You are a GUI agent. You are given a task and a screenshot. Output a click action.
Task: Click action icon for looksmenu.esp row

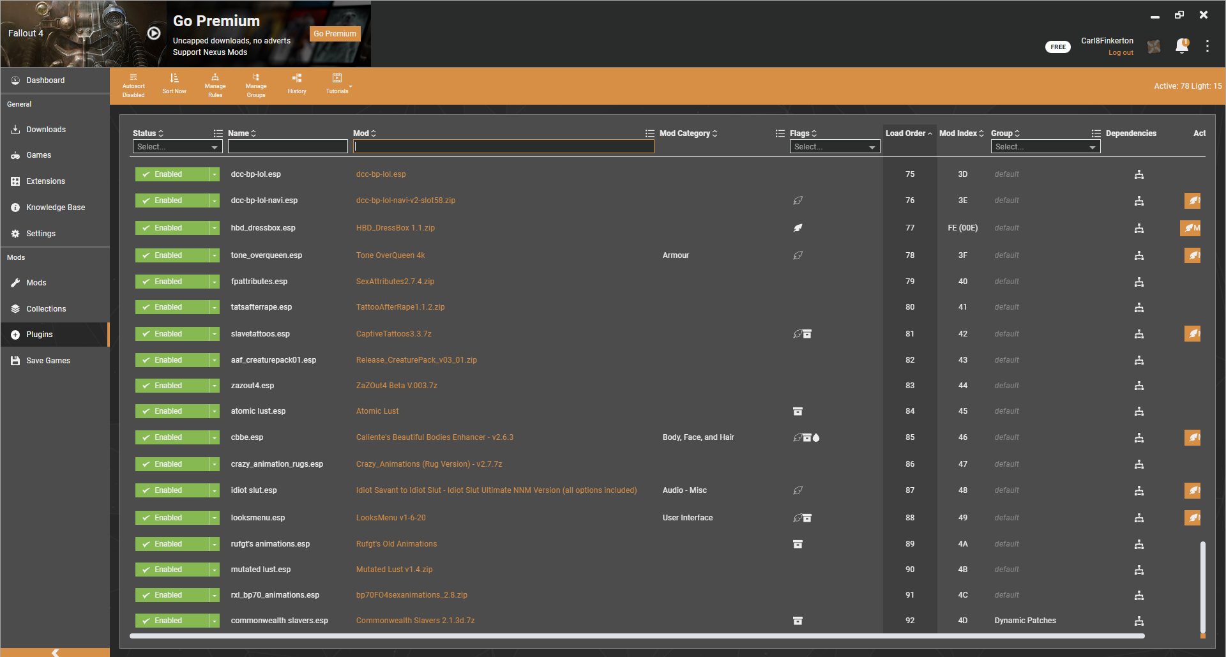click(1192, 518)
